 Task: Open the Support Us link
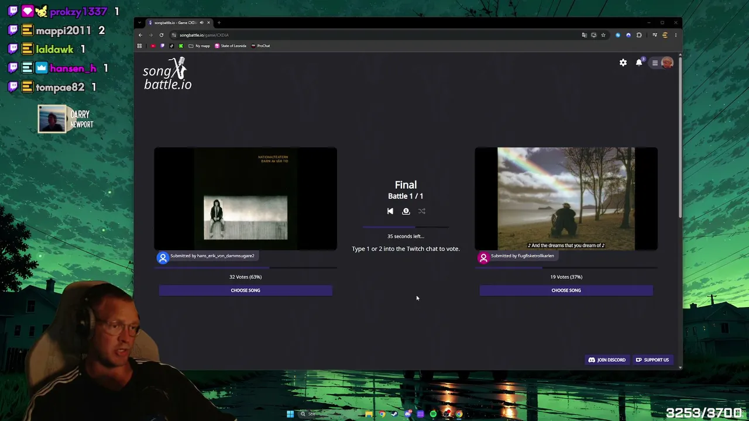(652, 360)
